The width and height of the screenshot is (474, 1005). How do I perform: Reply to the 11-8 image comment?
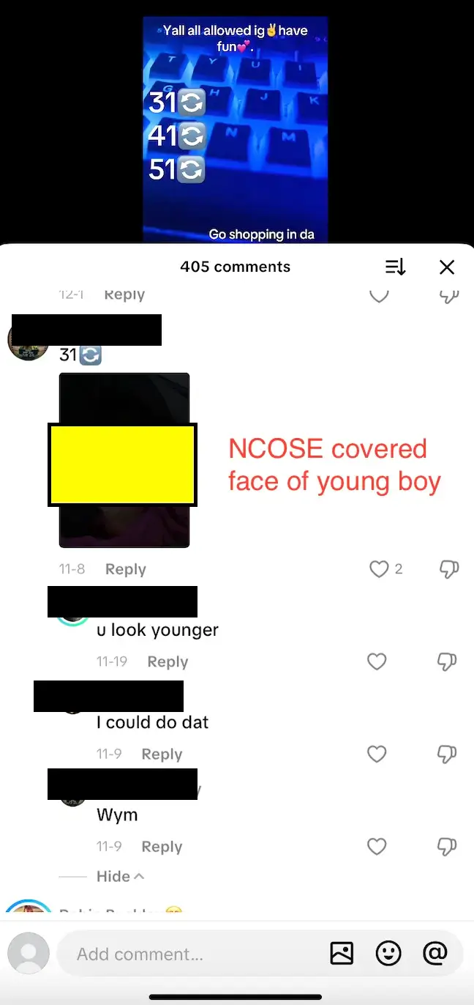pyautogui.click(x=126, y=569)
